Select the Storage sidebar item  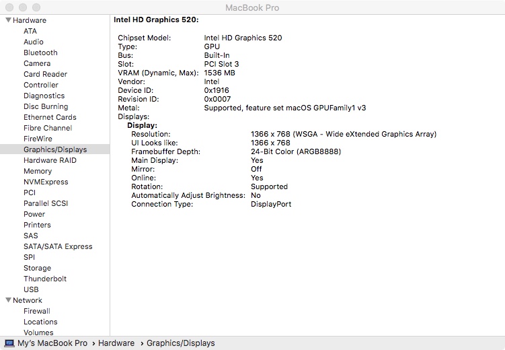click(37, 268)
